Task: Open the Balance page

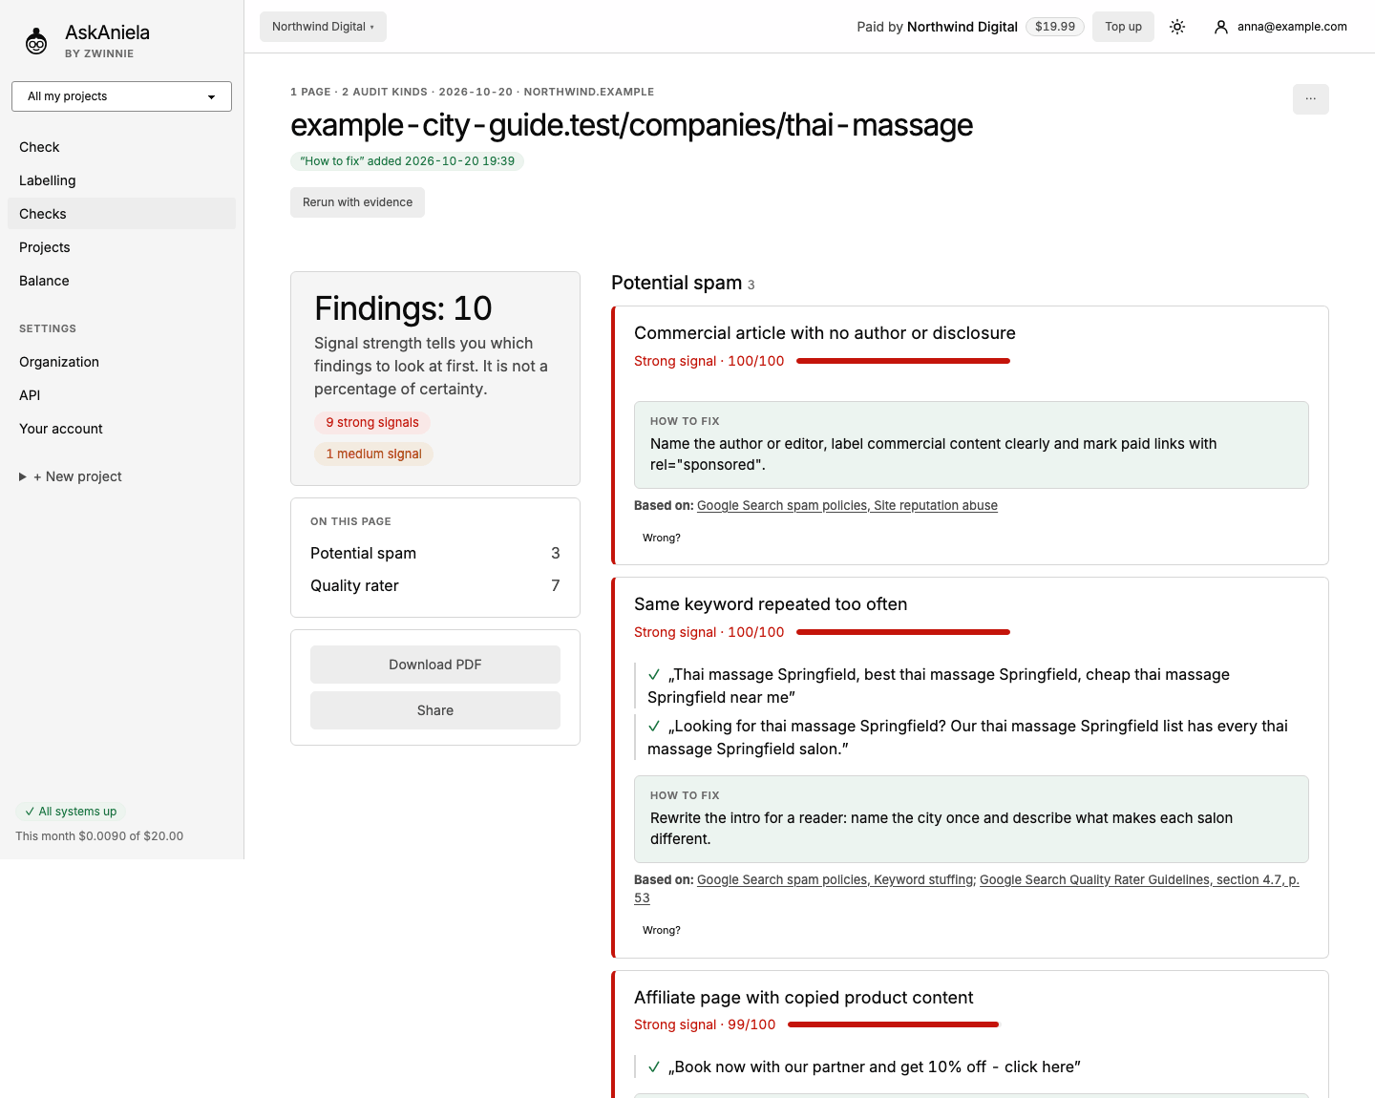Action: click(121, 281)
